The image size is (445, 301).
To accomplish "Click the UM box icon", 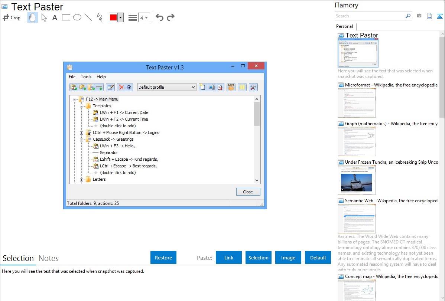I will coord(231,87).
